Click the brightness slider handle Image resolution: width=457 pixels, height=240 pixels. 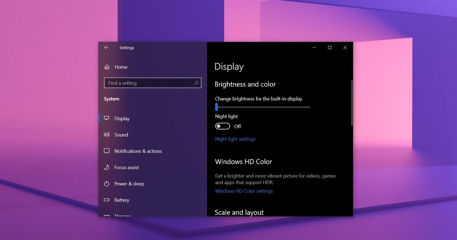tap(216, 107)
